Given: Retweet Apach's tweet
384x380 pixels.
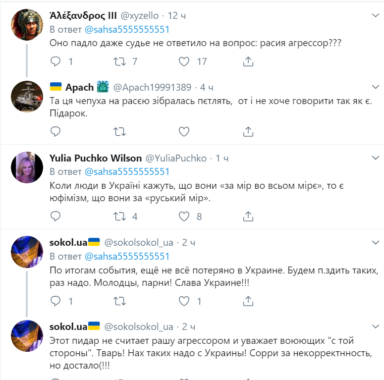Looking at the screenshot, I should [120, 131].
